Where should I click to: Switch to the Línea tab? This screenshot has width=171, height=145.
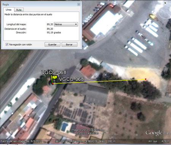click(x=9, y=10)
